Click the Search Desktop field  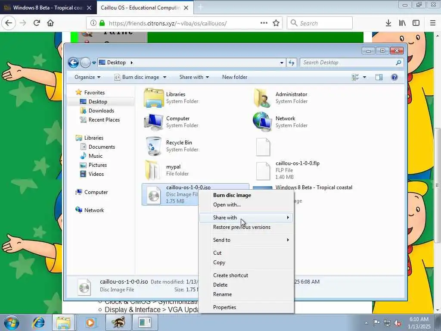tap(351, 62)
